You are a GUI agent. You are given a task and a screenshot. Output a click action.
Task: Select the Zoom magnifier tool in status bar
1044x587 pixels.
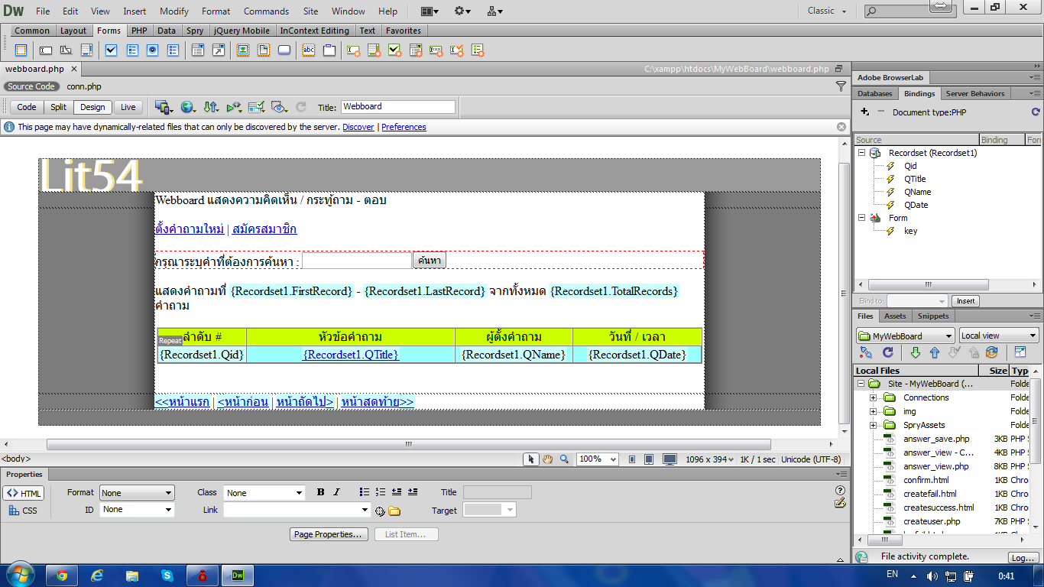coord(564,459)
